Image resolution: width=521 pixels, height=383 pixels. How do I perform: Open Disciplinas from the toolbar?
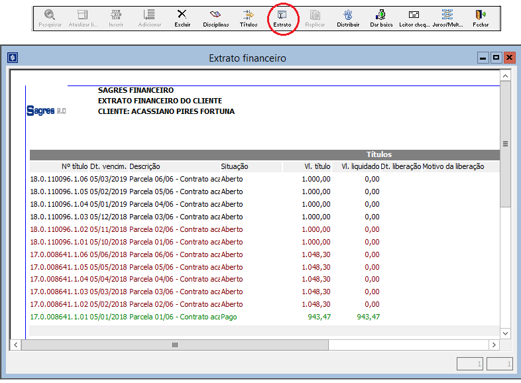215,17
